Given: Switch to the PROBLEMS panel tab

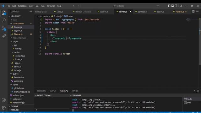Looking at the screenshot, I should pyautogui.click(x=41, y=91).
